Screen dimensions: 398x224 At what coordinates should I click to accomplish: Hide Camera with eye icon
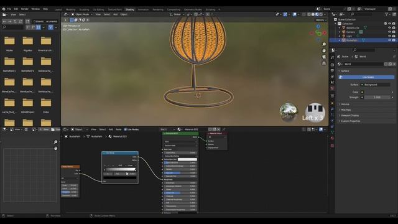[390, 32]
